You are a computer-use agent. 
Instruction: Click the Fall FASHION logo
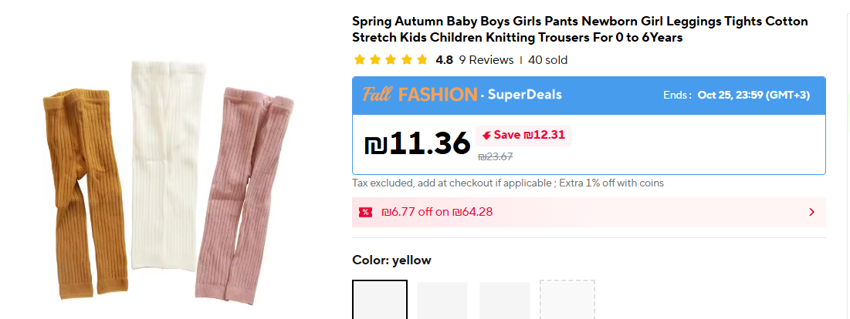[419, 95]
